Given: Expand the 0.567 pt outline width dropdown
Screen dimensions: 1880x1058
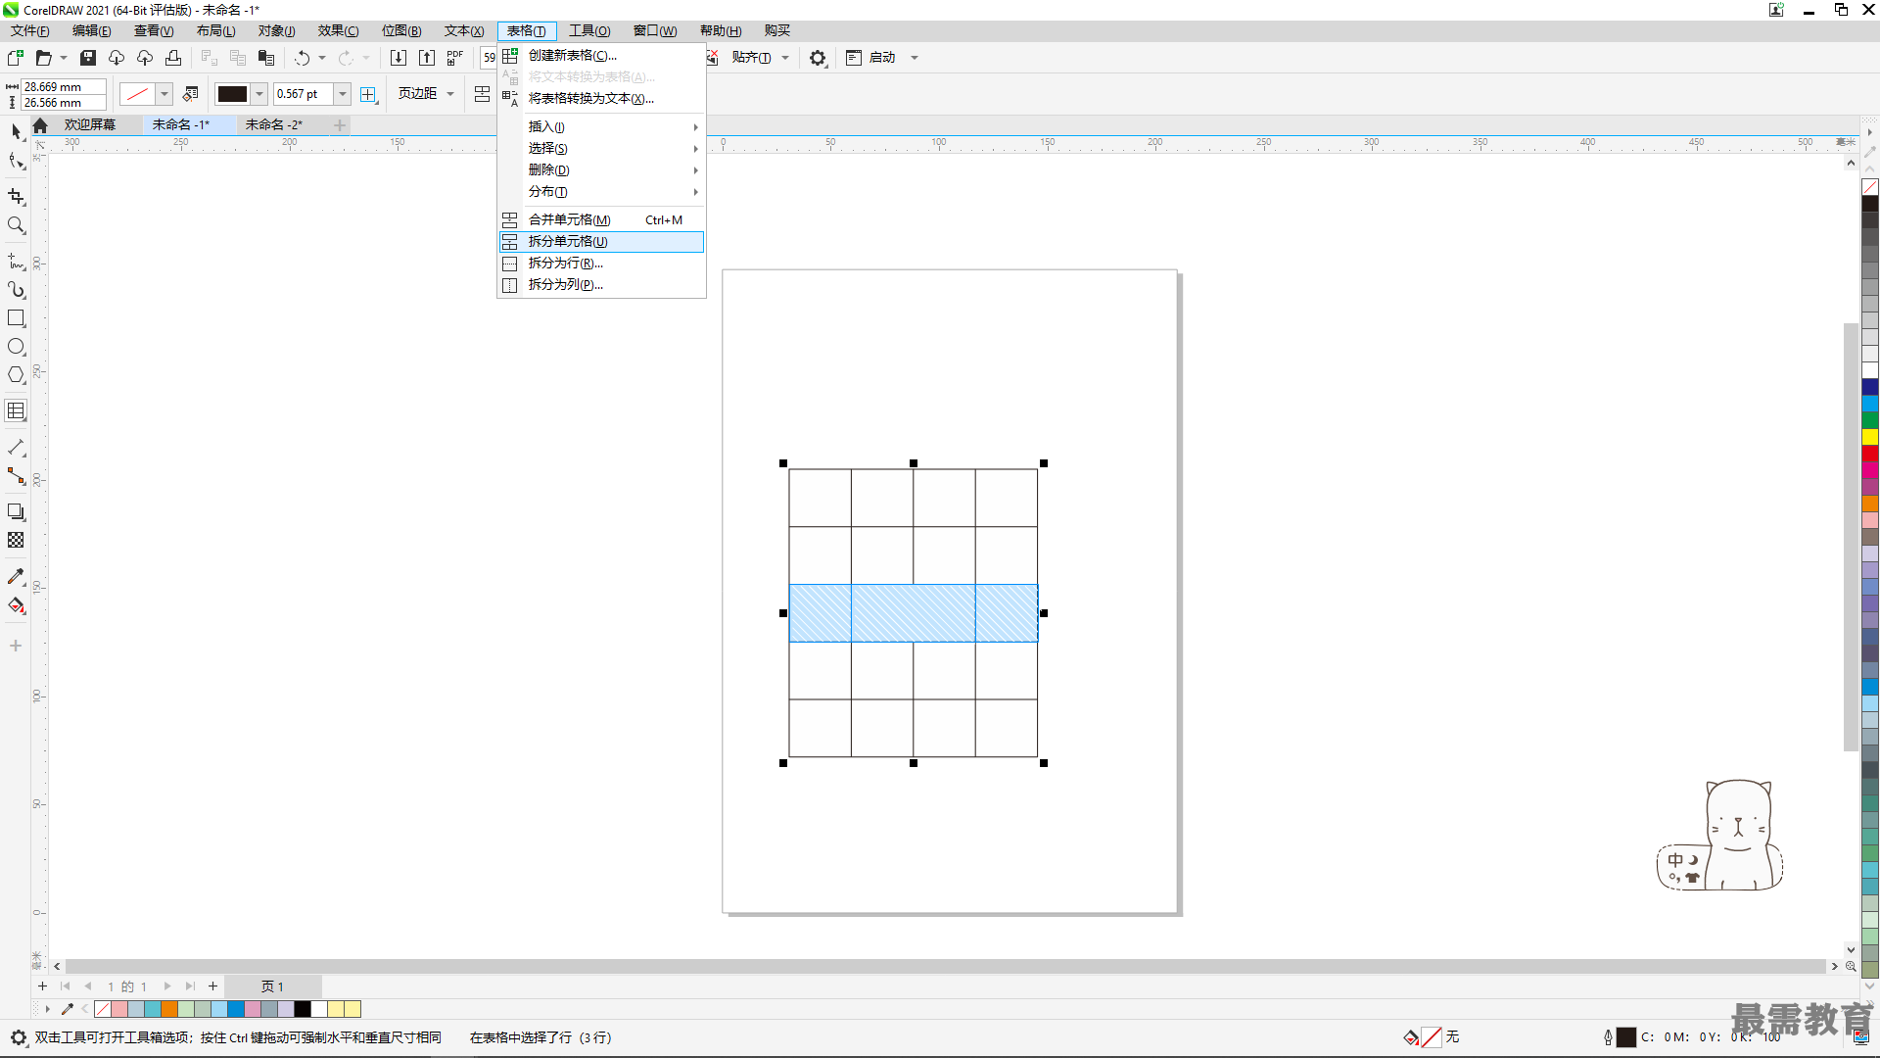Looking at the screenshot, I should pyautogui.click(x=343, y=94).
